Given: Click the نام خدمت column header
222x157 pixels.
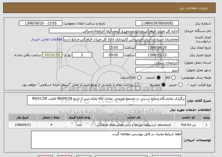Looking at the screenshot, I should (x=134, y=118).
